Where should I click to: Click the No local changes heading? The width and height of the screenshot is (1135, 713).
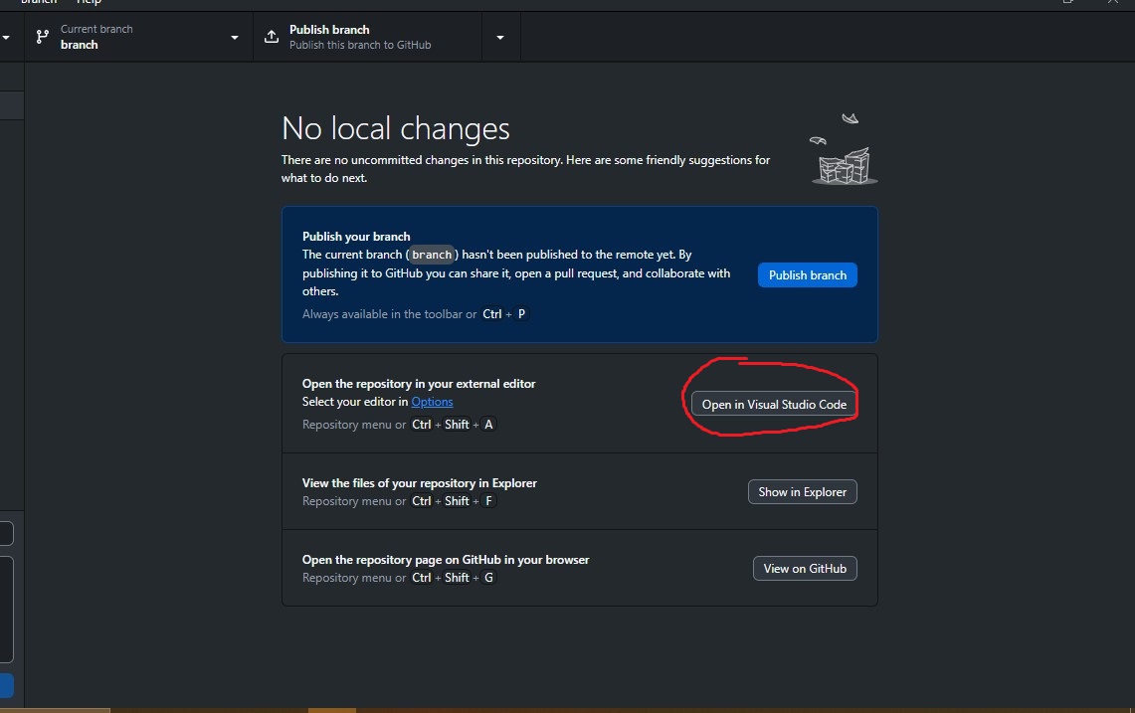[x=395, y=129]
